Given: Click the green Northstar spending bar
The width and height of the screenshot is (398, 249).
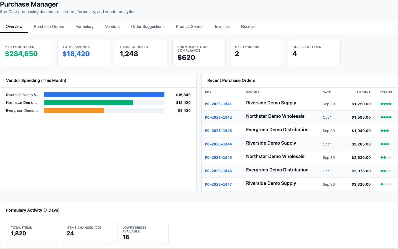Looking at the screenshot, I should (88, 103).
